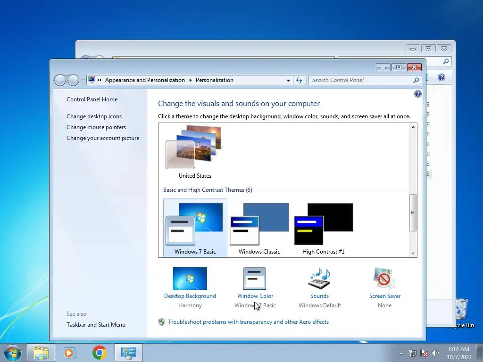Click Appearance and Personalization breadcrumb
Image resolution: width=483 pixels, height=362 pixels.
145,80
